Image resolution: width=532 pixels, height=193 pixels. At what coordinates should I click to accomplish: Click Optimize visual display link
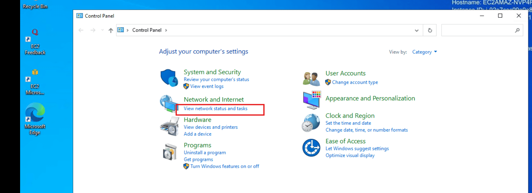(x=350, y=155)
